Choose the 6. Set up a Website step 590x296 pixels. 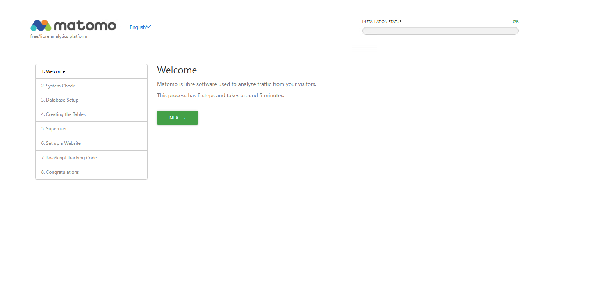pos(61,143)
